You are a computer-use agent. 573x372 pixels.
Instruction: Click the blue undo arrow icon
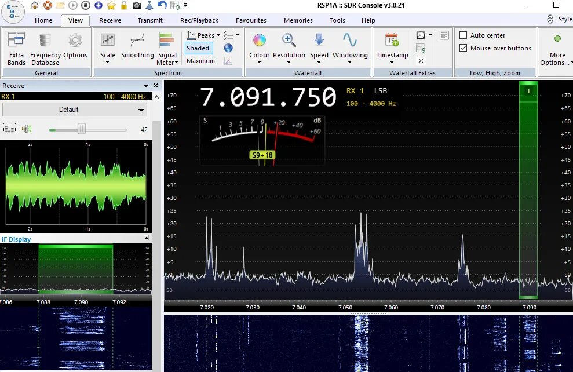(x=162, y=5)
